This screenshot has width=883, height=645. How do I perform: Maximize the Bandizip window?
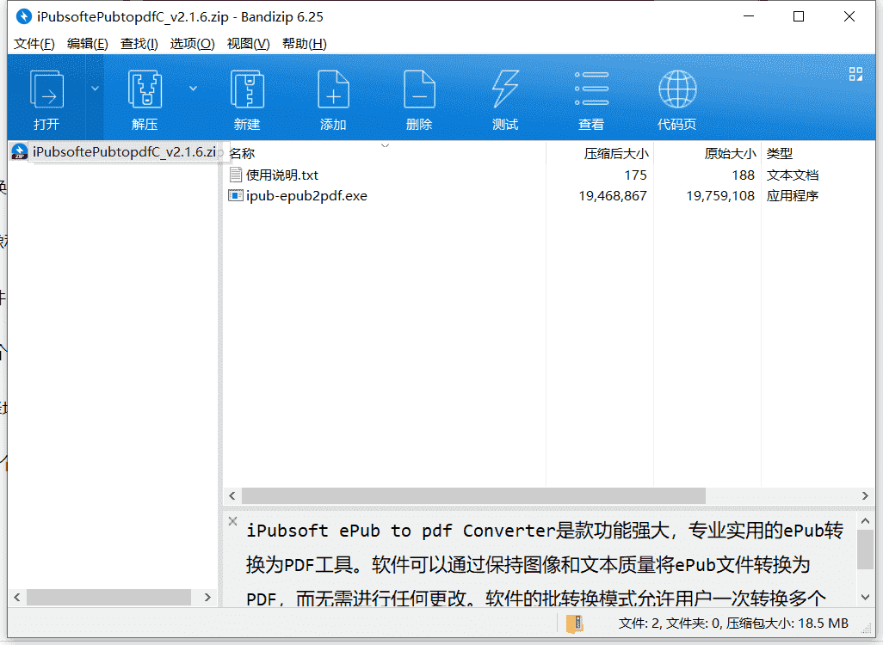(x=799, y=16)
